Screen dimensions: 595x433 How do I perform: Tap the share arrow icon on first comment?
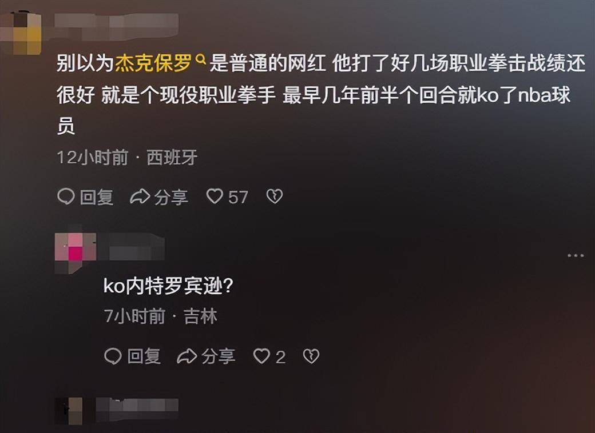140,197
